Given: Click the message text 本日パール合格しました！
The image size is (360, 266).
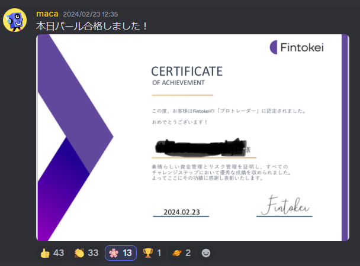Looking at the screenshot, I should click(x=92, y=26).
